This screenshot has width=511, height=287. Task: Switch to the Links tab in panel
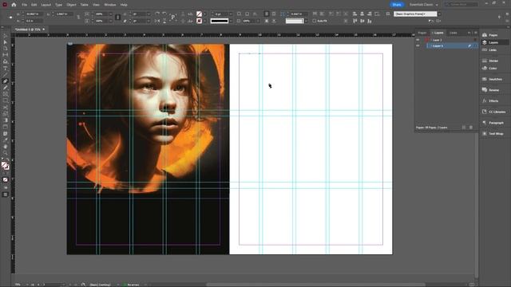pos(453,33)
